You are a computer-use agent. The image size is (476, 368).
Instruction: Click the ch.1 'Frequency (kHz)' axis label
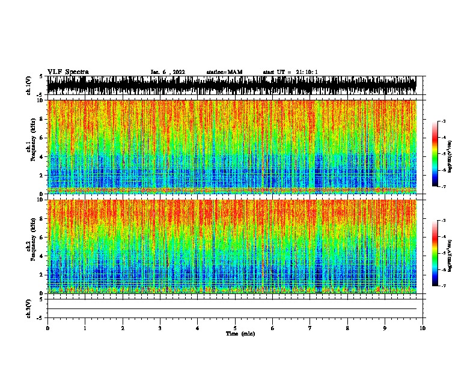(33, 140)
